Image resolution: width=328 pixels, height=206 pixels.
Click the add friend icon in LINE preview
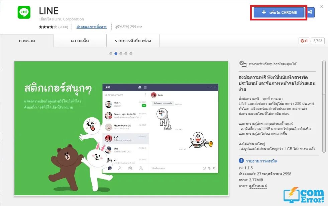141,168
